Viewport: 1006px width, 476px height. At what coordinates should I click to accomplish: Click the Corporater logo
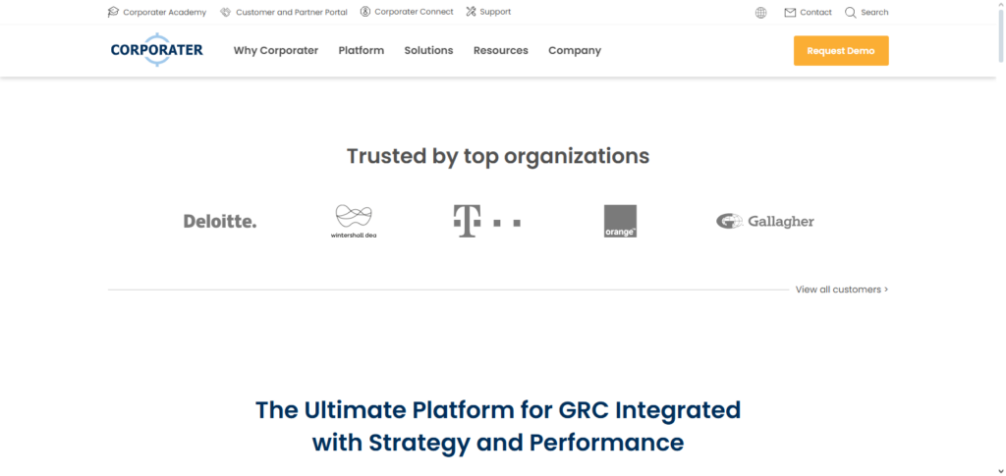click(x=157, y=50)
